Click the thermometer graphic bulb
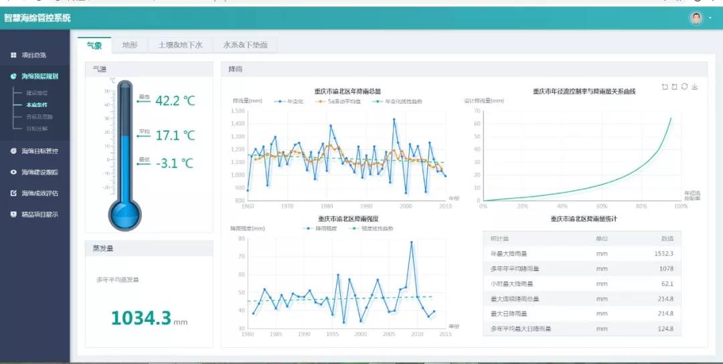Screen dimensions: 723x364 [125, 215]
